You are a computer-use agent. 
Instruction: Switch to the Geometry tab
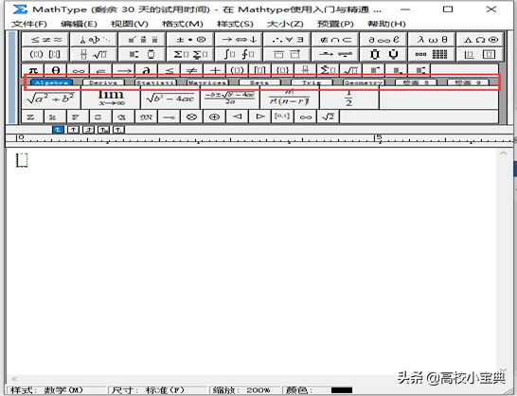pyautogui.click(x=364, y=82)
